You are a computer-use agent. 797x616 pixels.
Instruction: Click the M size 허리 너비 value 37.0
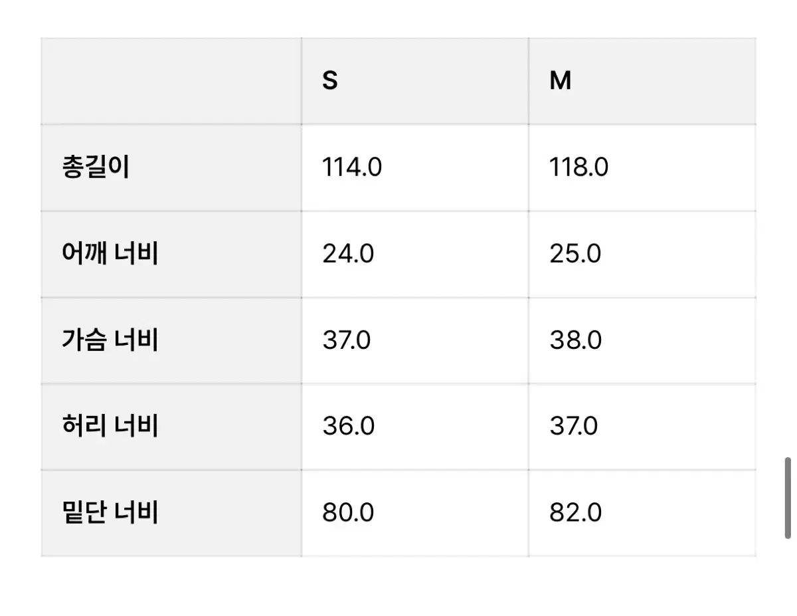click(574, 426)
